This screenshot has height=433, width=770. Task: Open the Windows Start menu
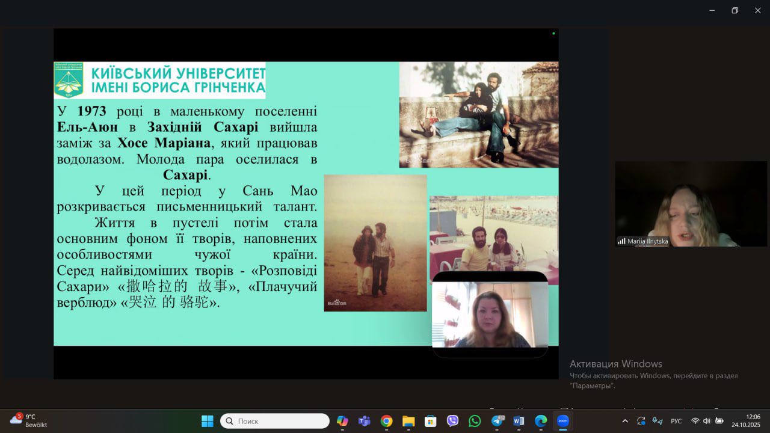coord(207,421)
